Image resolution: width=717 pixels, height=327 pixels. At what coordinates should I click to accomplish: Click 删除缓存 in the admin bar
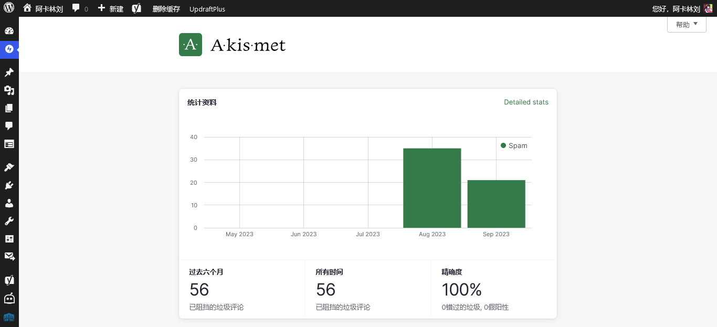(166, 9)
